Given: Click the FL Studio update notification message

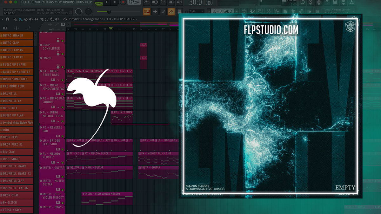Looking at the screenshot, I should pos(337,10).
